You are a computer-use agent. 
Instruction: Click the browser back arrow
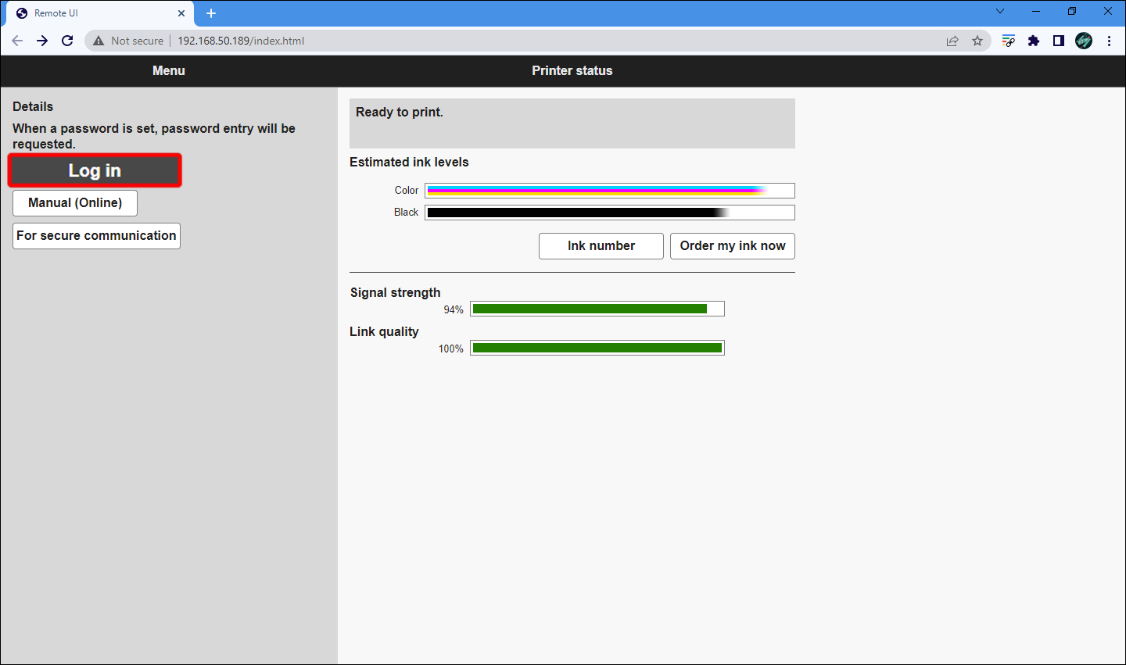[x=17, y=41]
